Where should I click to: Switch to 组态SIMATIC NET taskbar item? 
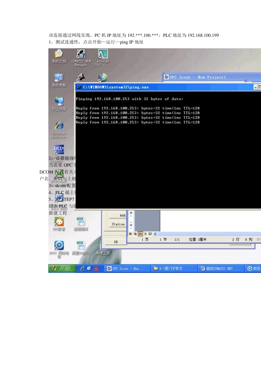pyautogui.click(x=221, y=269)
